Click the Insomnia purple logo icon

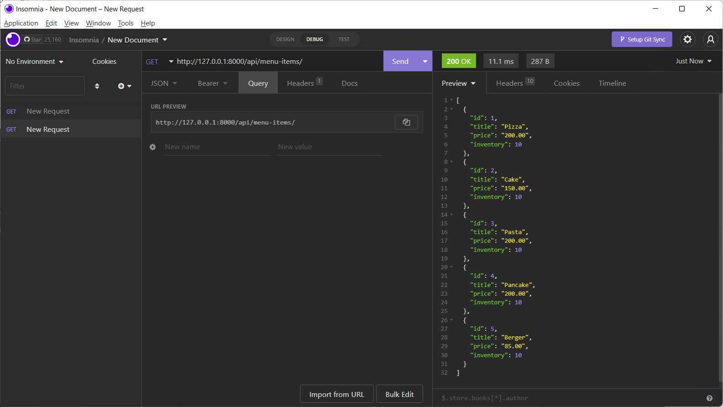13,40
